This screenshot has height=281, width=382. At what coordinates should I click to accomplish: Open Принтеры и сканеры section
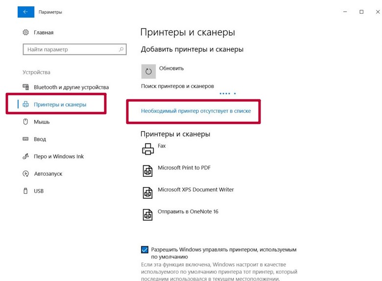pyautogui.click(x=60, y=104)
